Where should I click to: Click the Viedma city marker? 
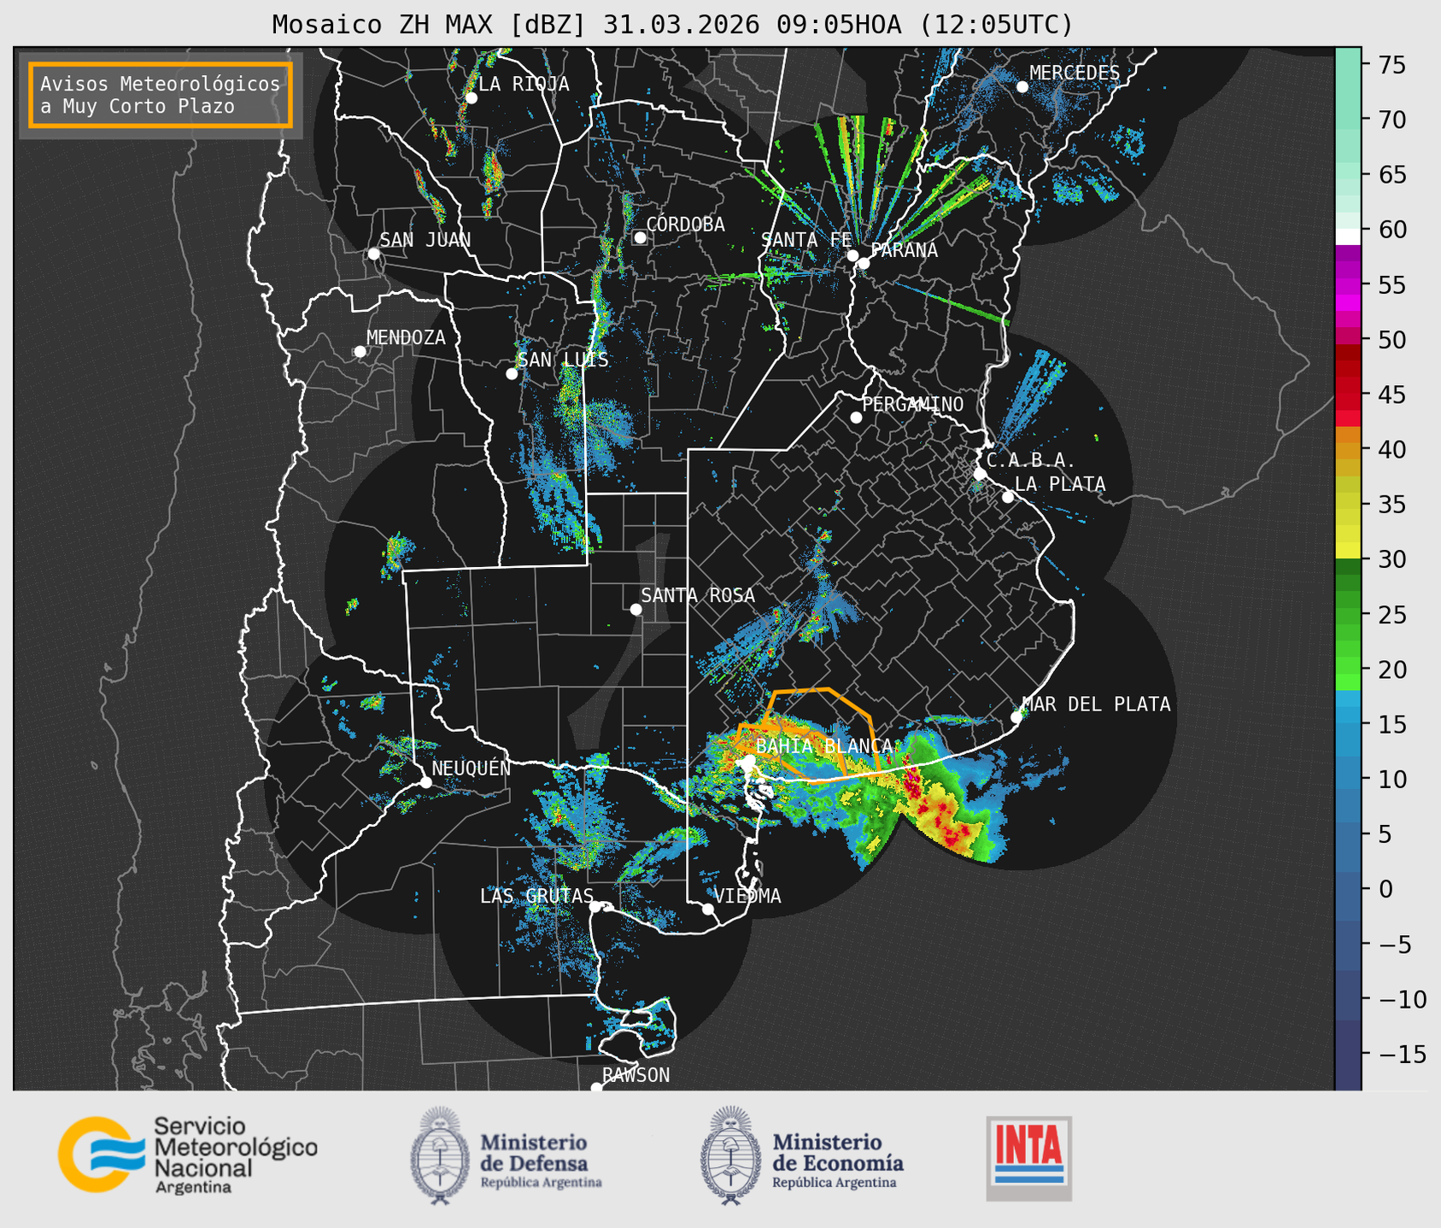708,909
